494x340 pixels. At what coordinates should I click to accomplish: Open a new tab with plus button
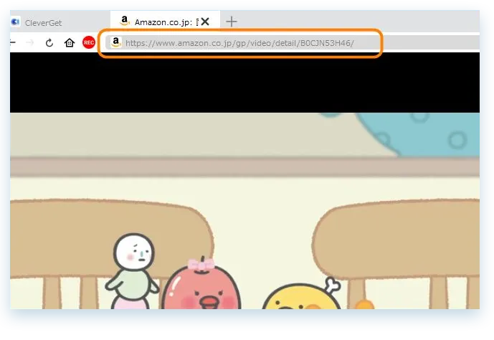click(232, 22)
